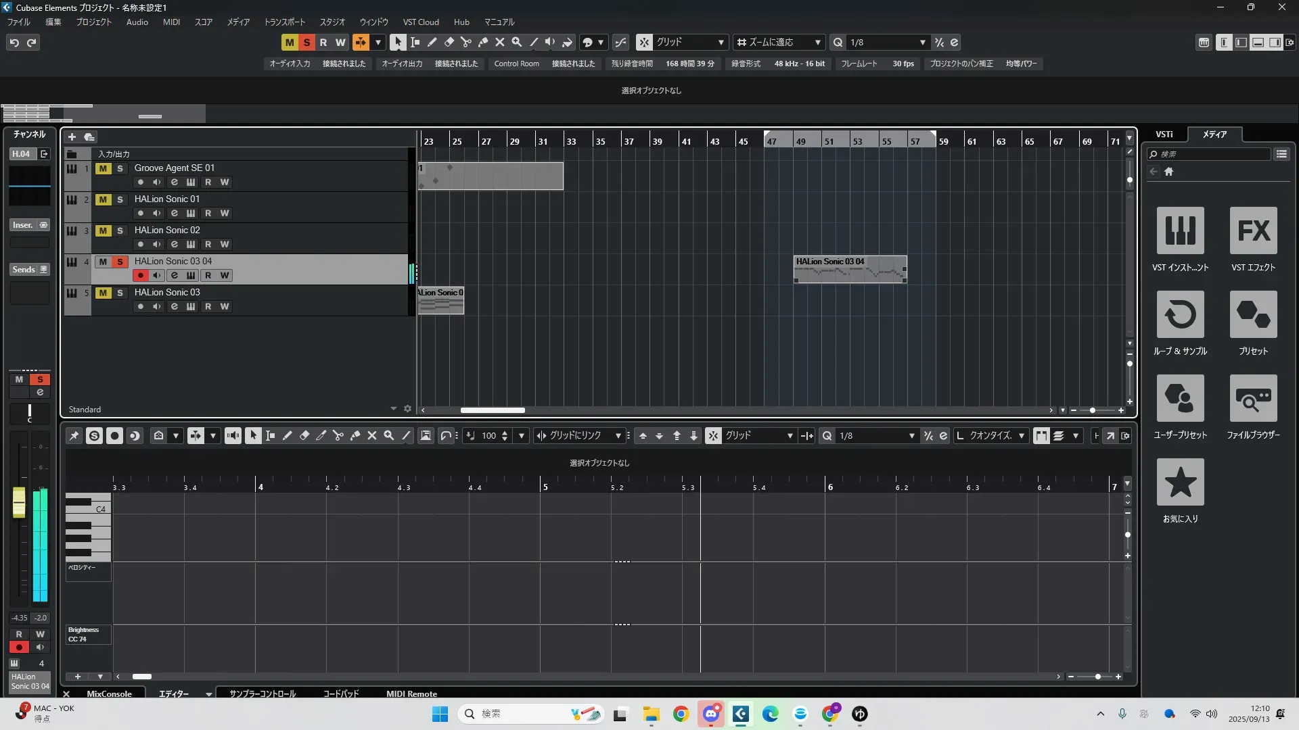Screen dimensions: 1299x730
Task: Click HALion Sonic 03 04 MIDI part in timeline
Action: pyautogui.click(x=850, y=269)
